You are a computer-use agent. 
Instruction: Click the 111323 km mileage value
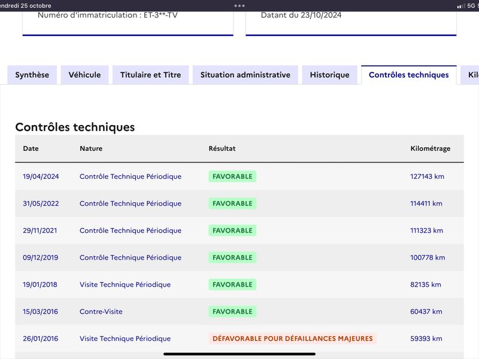426,230
